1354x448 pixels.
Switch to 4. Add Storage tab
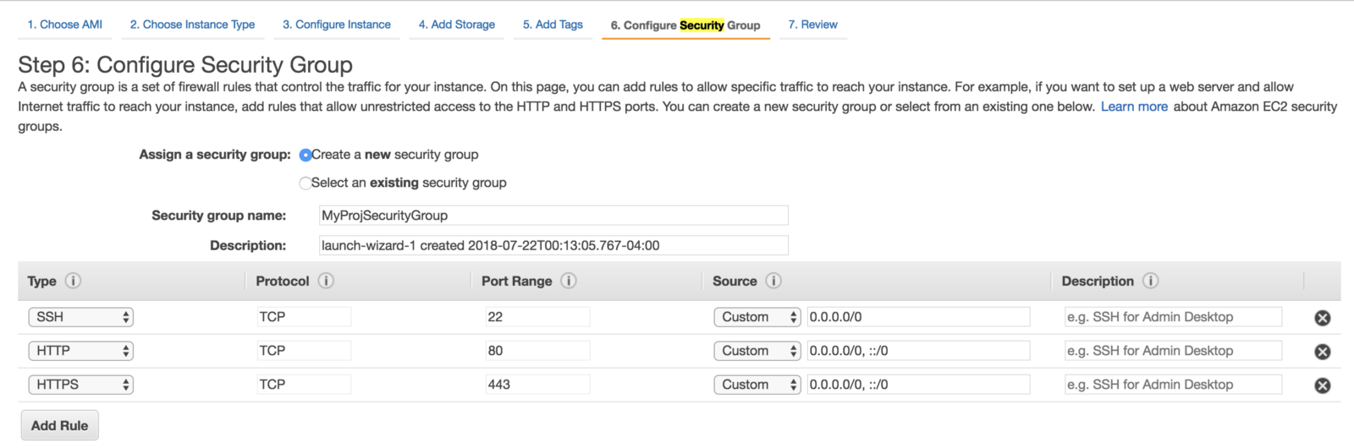point(457,25)
